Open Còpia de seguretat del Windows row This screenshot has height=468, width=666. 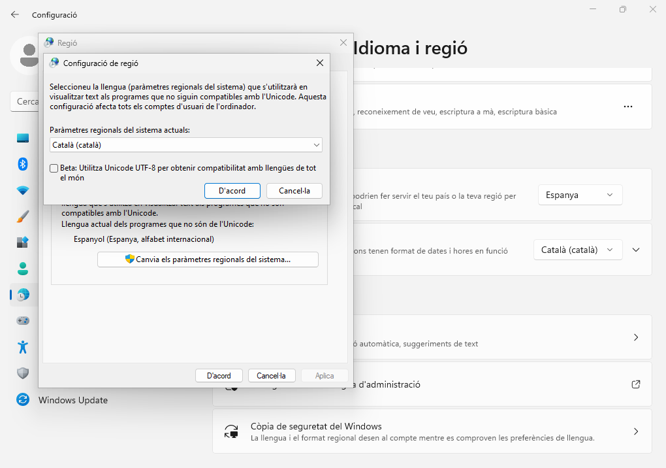click(432, 431)
